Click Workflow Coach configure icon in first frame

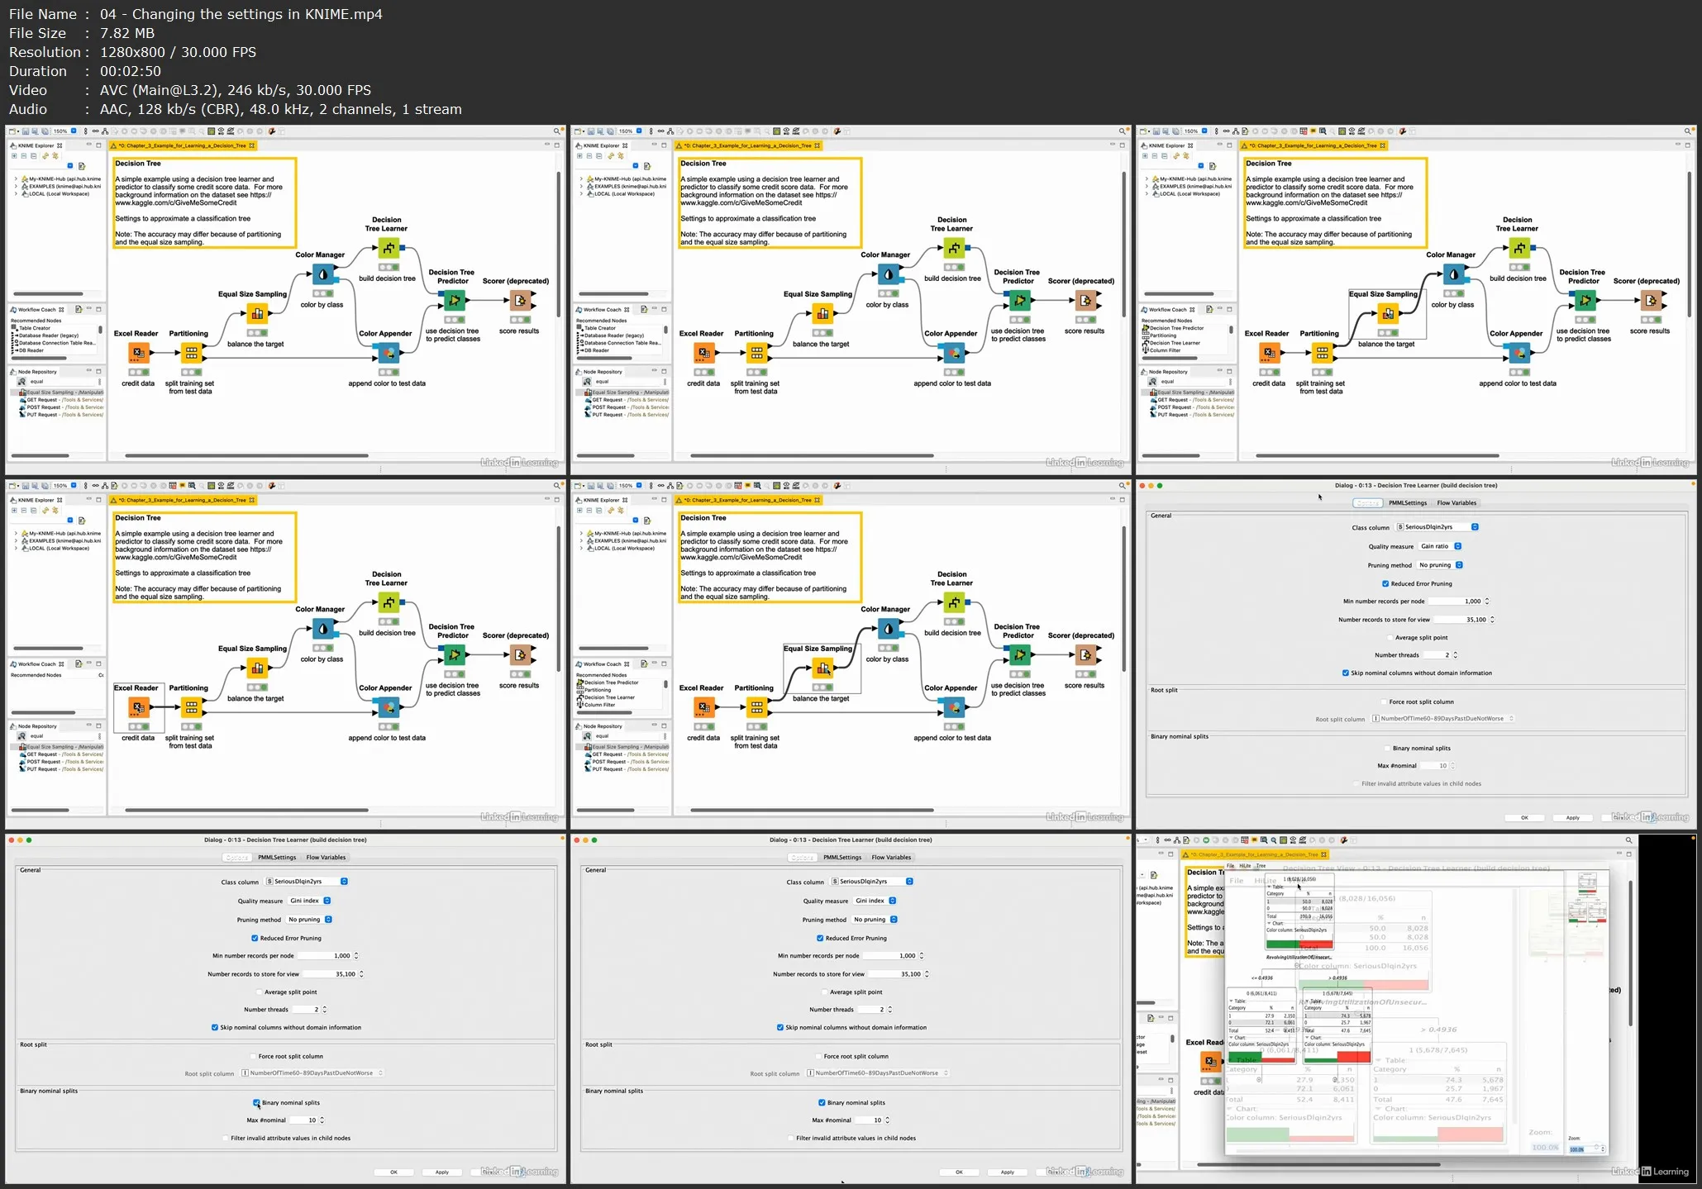[79, 309]
